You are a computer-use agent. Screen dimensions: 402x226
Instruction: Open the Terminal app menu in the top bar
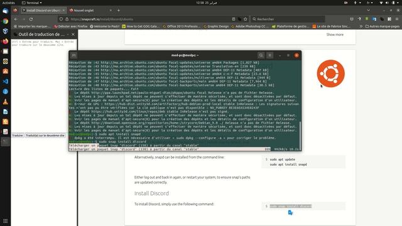[x=32, y=3]
